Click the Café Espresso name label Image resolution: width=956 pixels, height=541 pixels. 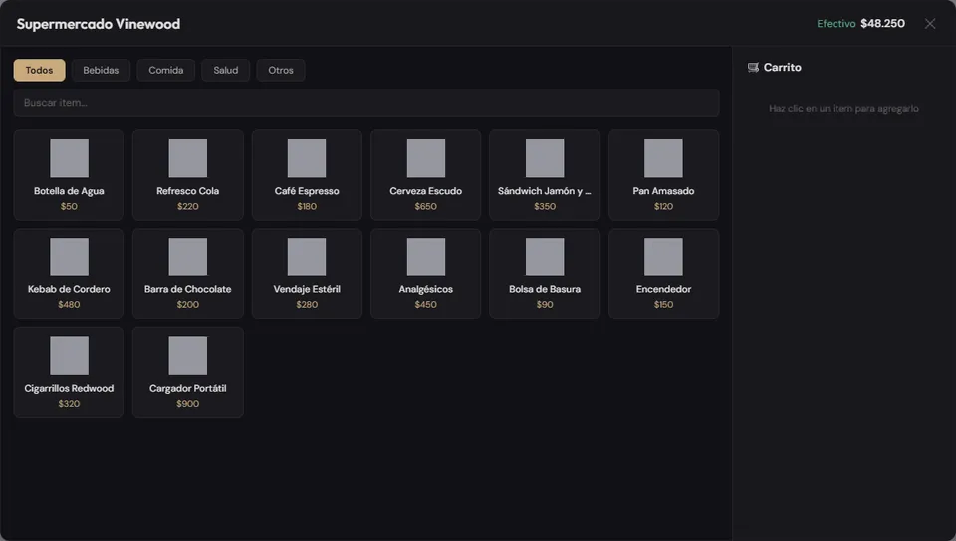pos(307,191)
